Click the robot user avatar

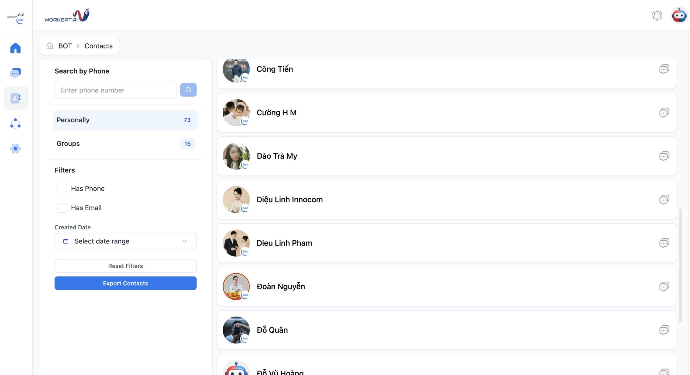[679, 15]
